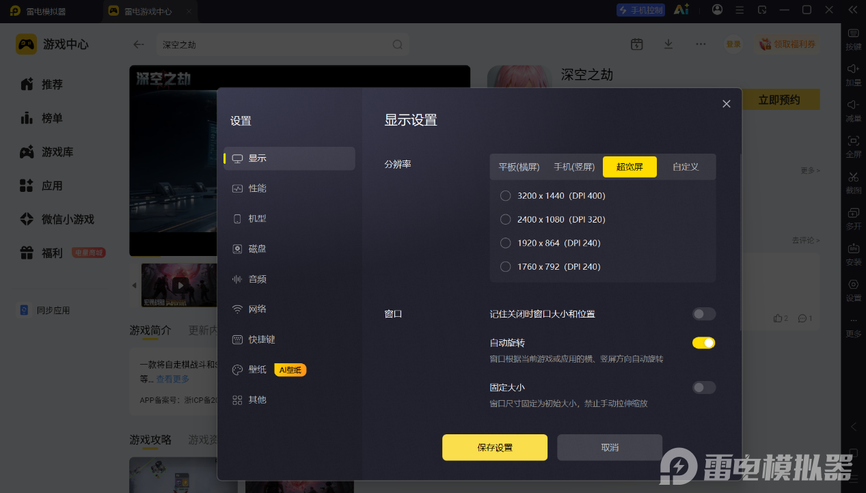Screen dimensions: 866x493
Task: Enable the 固定大小 fixed size switch
Action: click(704, 388)
